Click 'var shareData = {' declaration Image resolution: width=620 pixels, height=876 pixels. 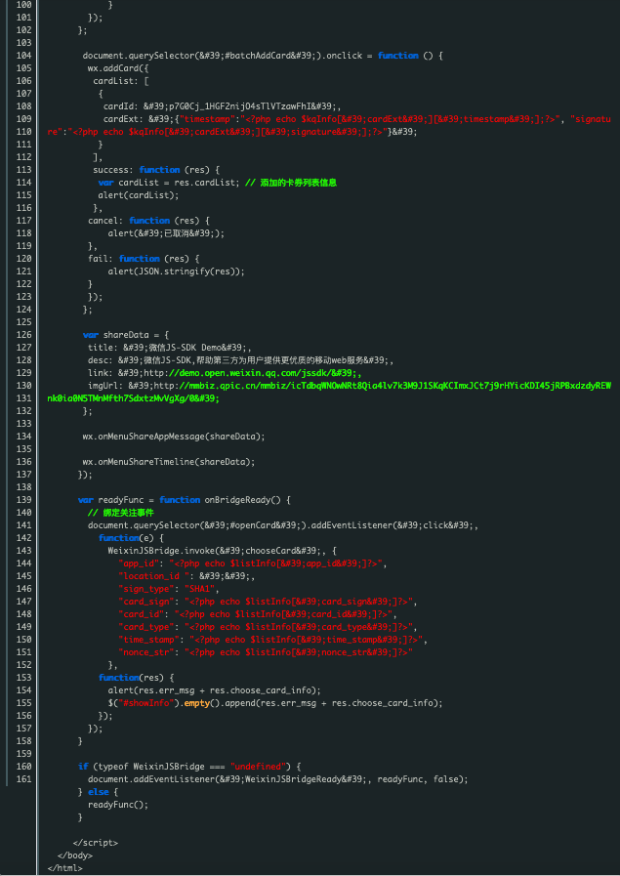click(126, 335)
